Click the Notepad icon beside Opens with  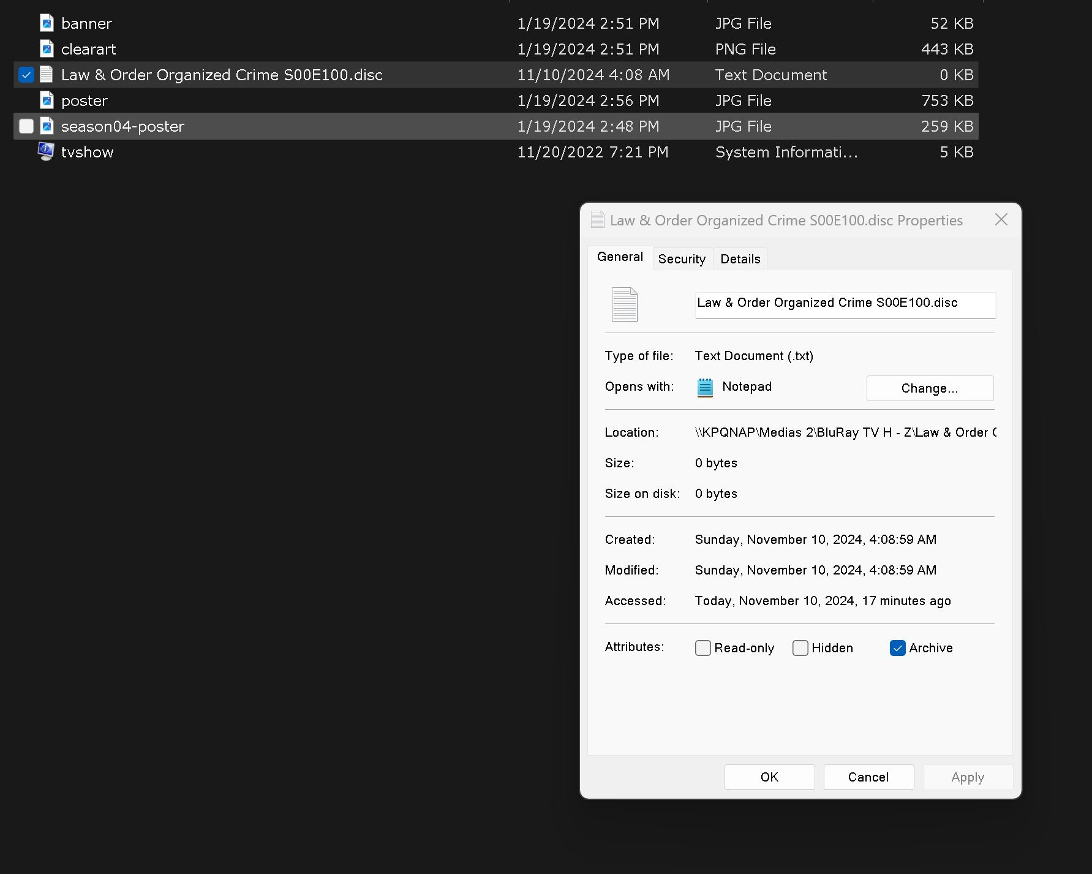coord(705,387)
